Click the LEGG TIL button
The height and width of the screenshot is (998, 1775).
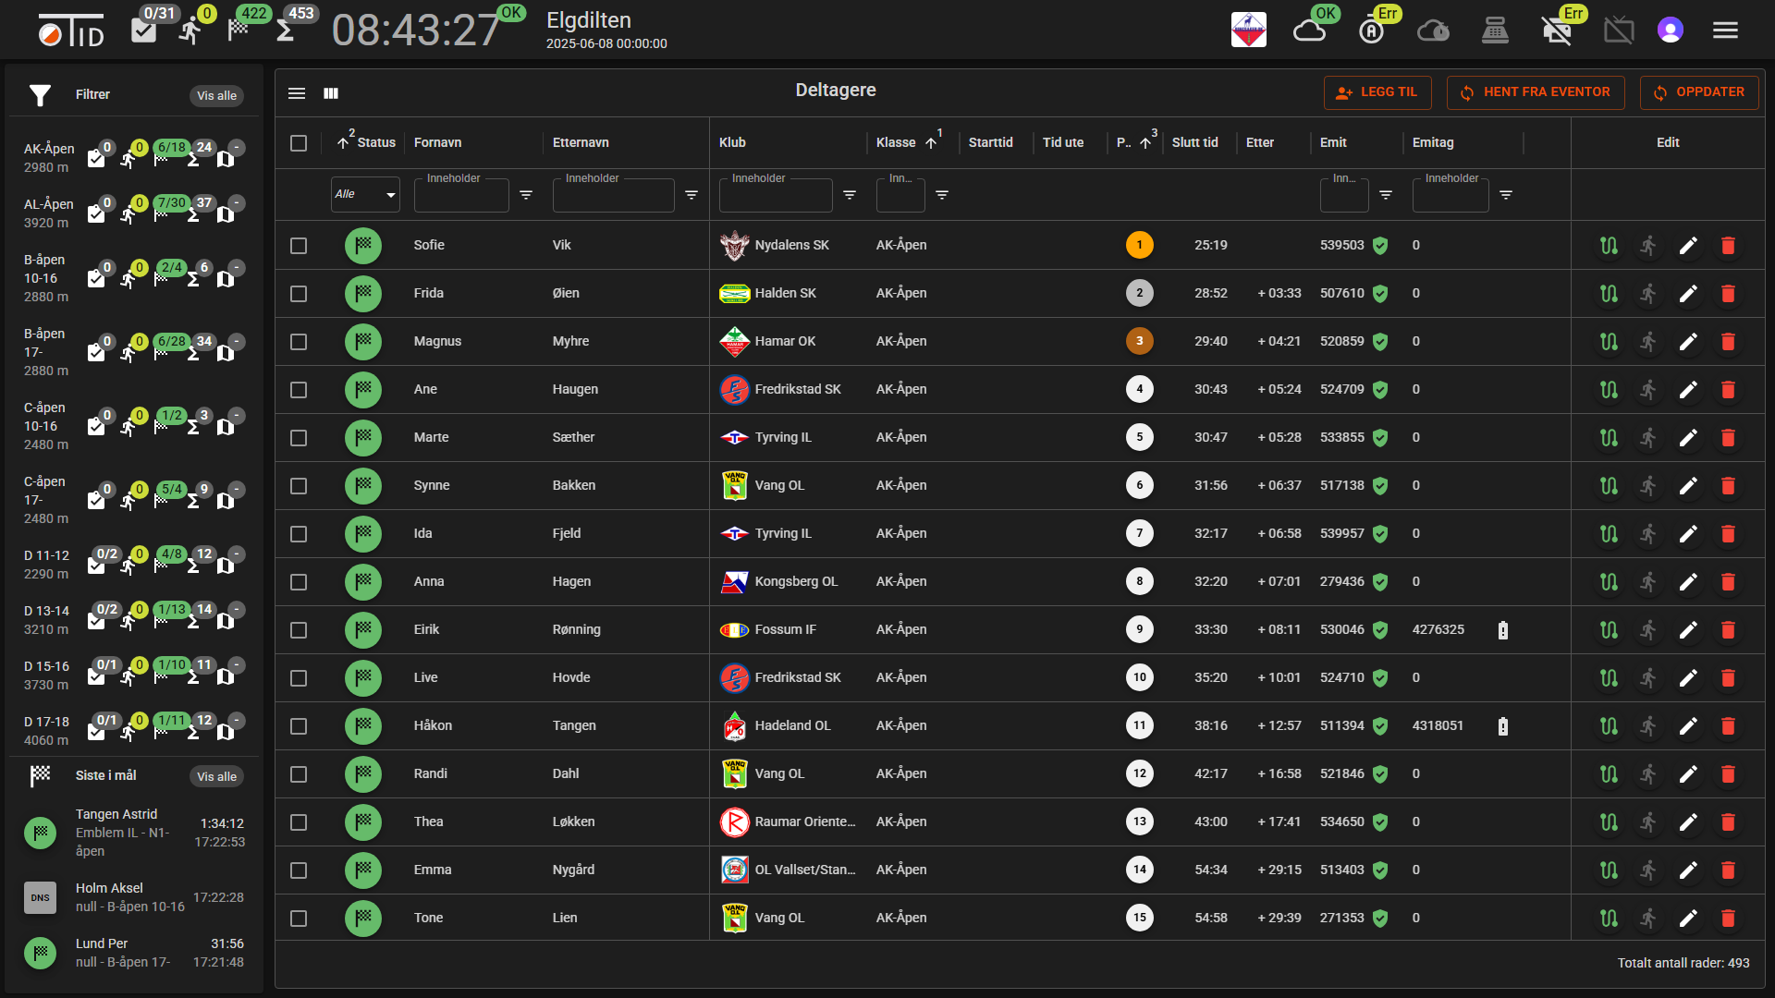[x=1377, y=92]
